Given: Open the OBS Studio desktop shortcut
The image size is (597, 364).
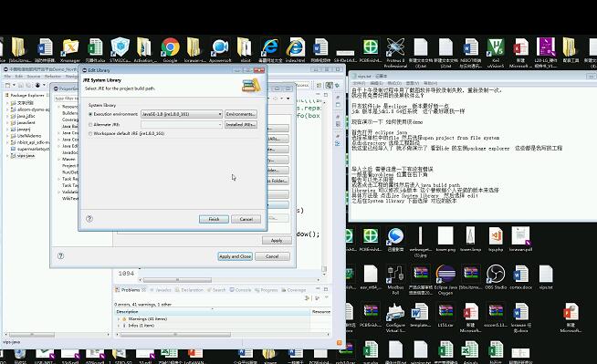Looking at the screenshot, I should [496, 277].
